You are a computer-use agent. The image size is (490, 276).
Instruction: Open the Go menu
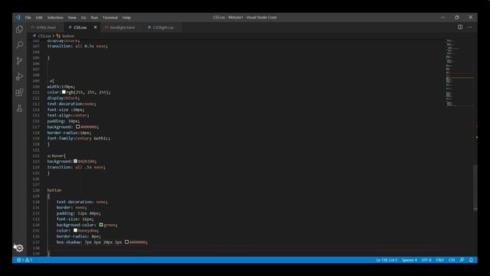83,18
